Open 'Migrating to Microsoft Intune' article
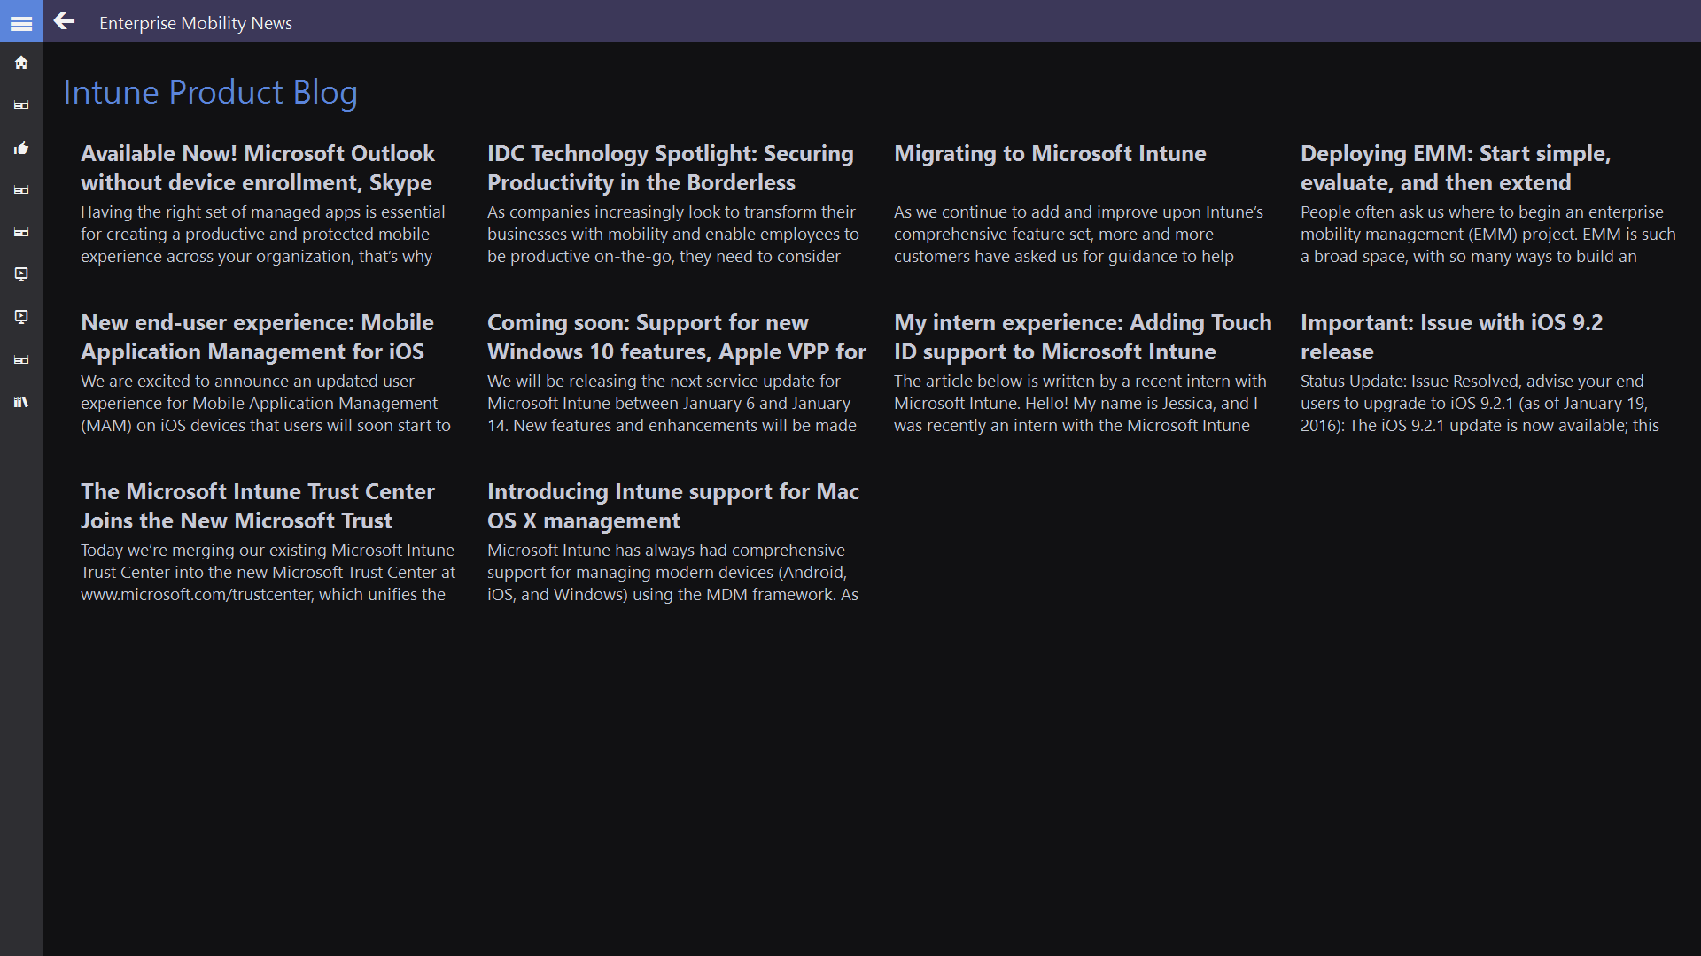The height and width of the screenshot is (956, 1701). coord(1050,154)
